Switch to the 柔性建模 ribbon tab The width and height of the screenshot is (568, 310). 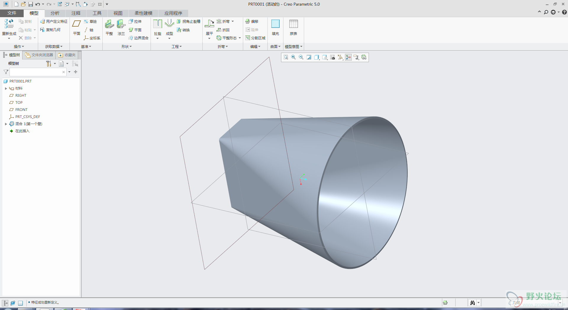pyautogui.click(x=143, y=13)
